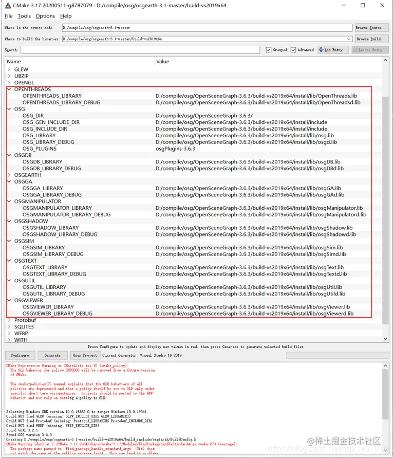Image resolution: width=393 pixels, height=458 pixels.
Task: Click the variable list scroll up arrow
Action: click(385, 60)
